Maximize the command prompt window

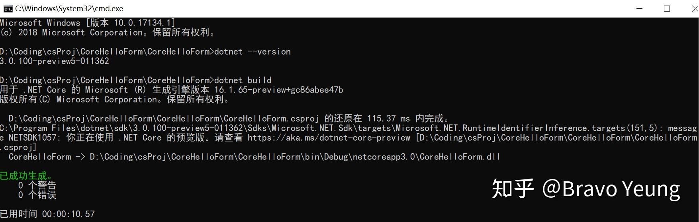[x=667, y=8]
